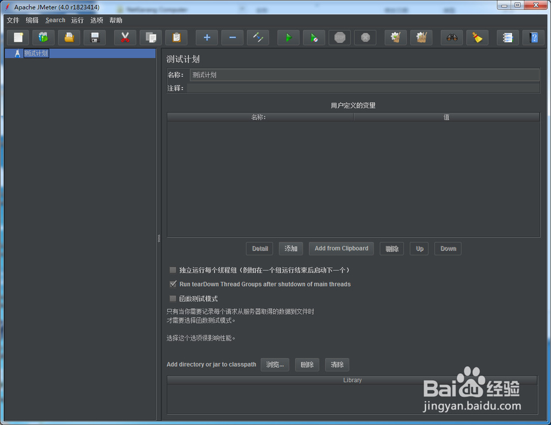Click the Open file folder icon
The image size is (551, 425).
(x=69, y=37)
